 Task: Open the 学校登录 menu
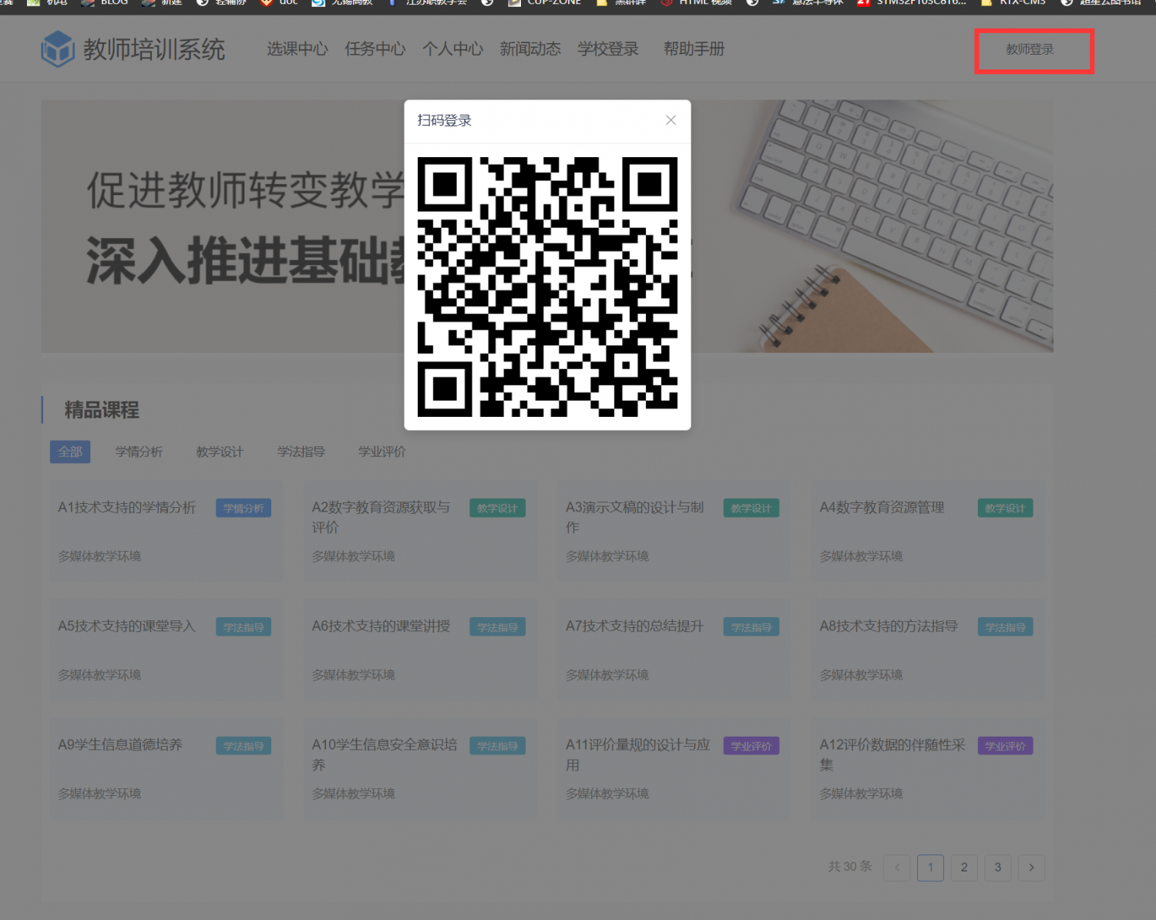608,49
